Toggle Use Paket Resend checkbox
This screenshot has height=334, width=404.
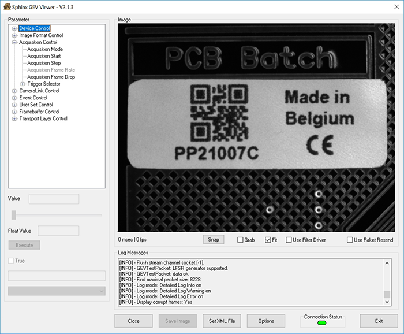(x=350, y=240)
